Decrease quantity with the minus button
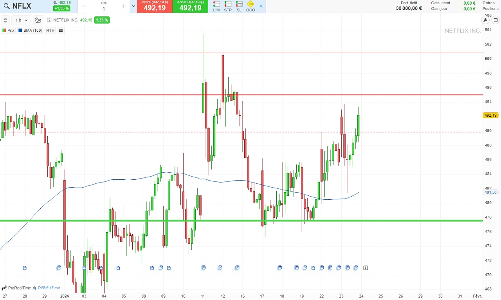Viewport: 501px width, 300px height. pos(84,6)
